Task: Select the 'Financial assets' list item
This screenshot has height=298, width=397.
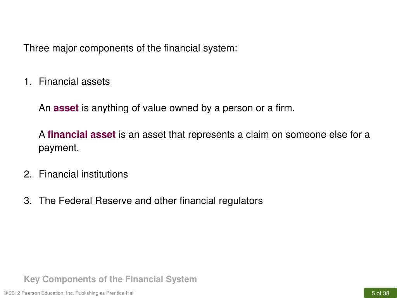Action: pyautogui.click(x=74, y=81)
